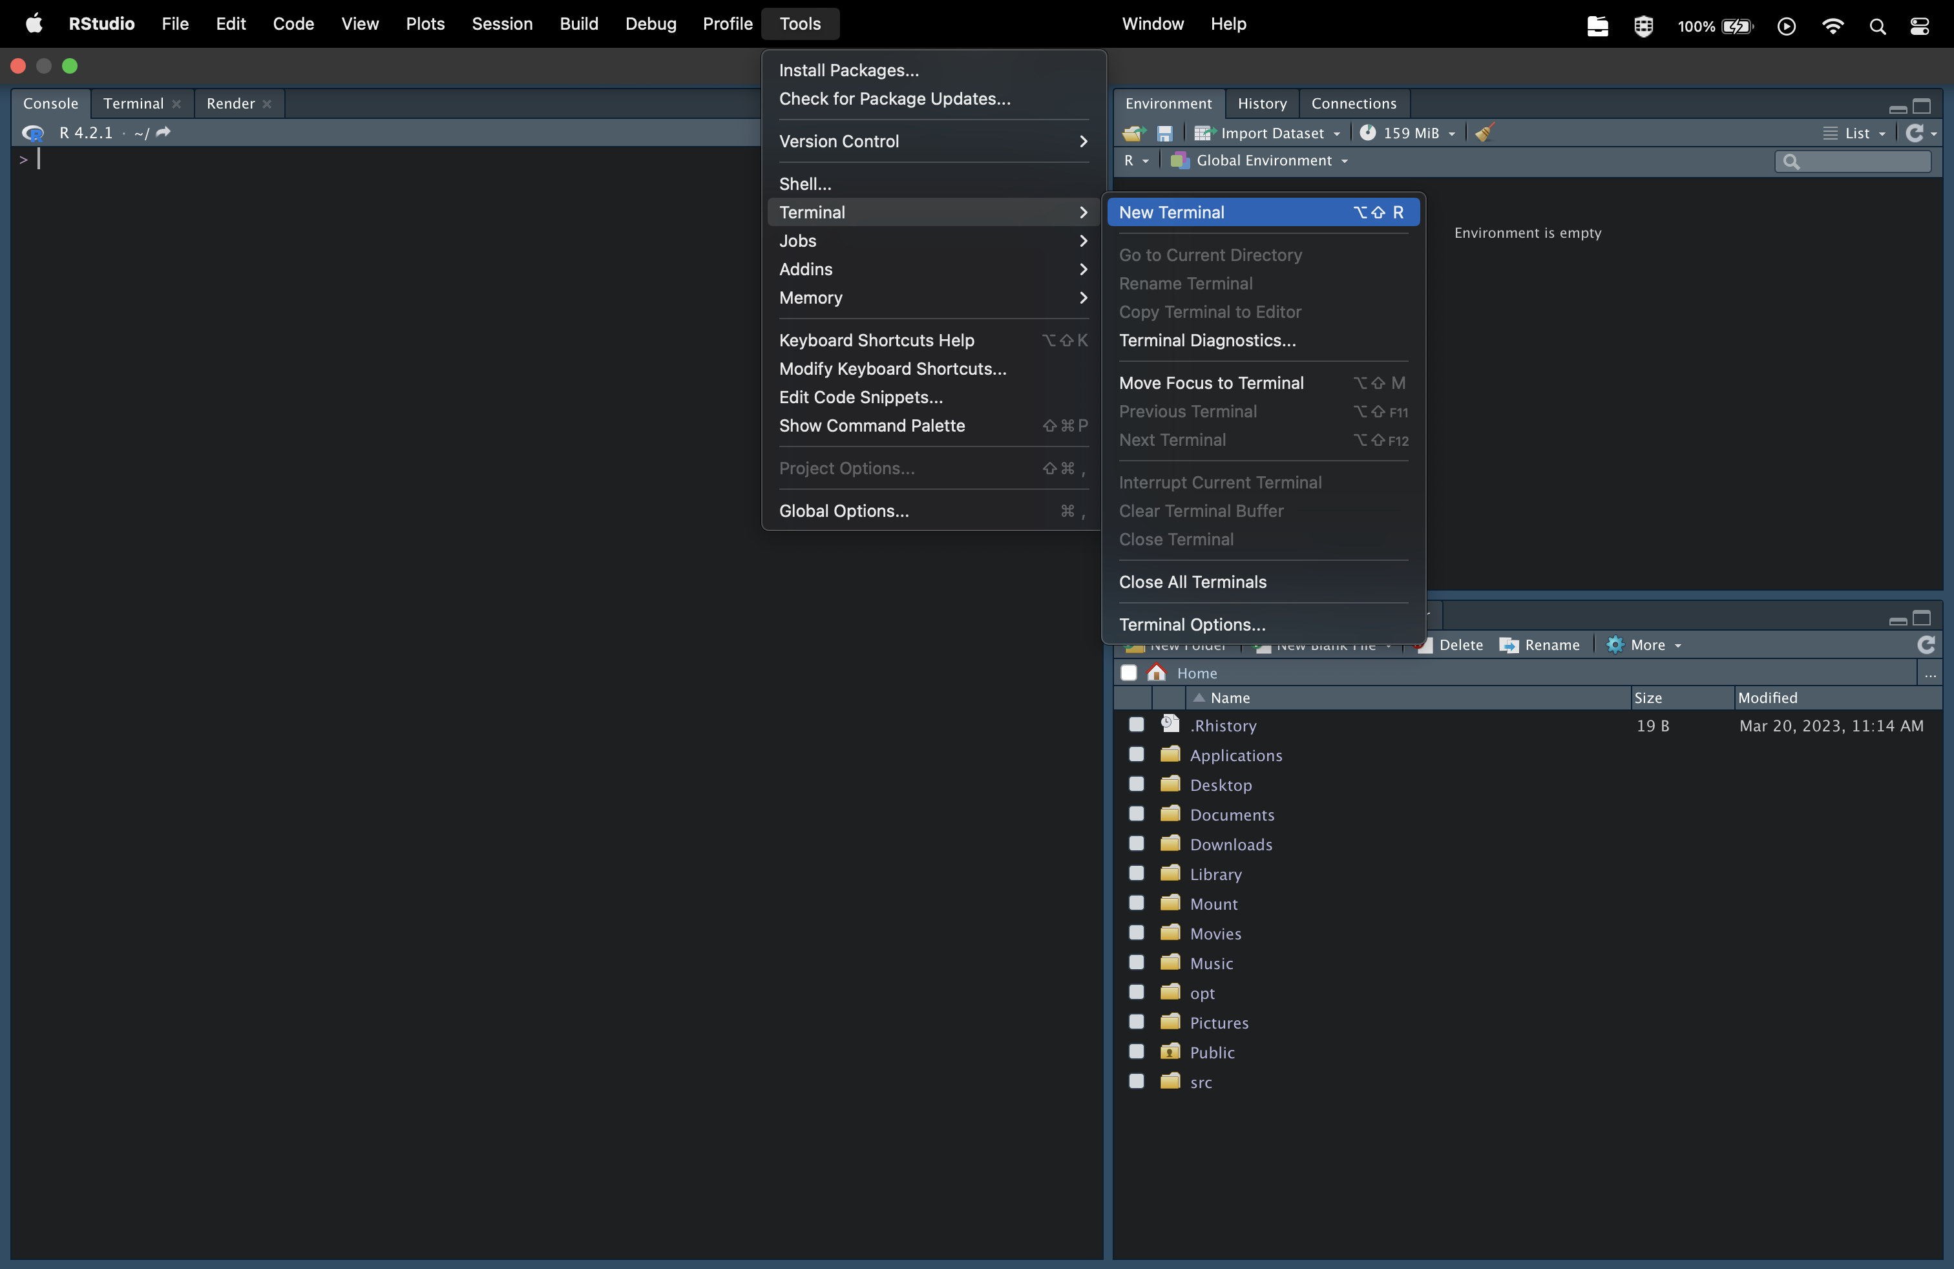
Task: Choose Install Packages... menu item
Action: tap(932, 70)
